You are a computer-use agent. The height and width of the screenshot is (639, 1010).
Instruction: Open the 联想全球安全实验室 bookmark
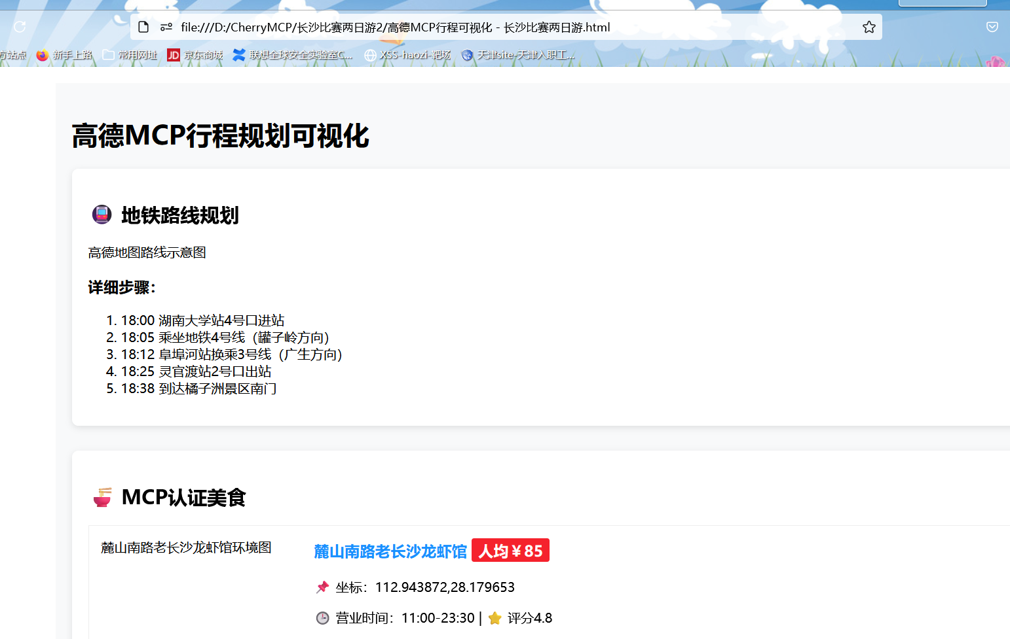293,55
